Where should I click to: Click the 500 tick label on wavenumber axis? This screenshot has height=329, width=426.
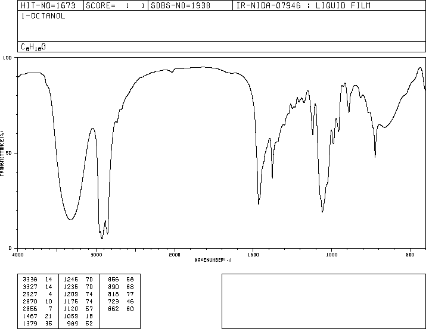(x=410, y=255)
